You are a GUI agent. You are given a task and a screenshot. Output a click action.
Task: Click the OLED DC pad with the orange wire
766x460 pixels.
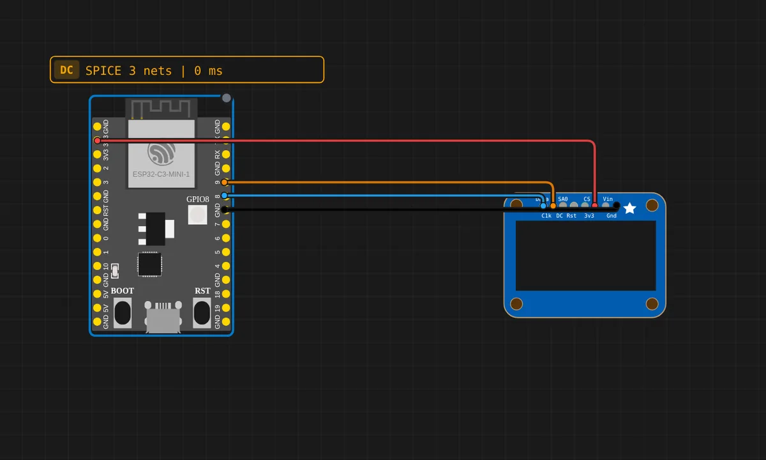click(x=553, y=206)
